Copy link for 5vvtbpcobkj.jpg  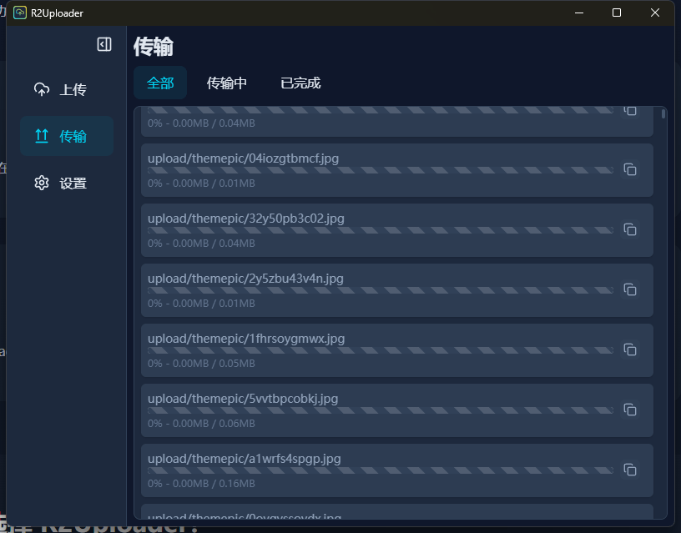tap(630, 410)
